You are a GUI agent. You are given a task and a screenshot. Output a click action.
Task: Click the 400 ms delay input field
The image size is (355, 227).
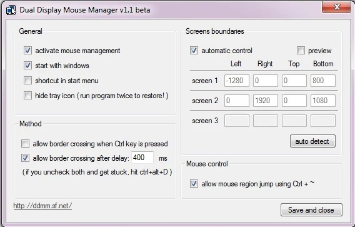tap(142, 158)
